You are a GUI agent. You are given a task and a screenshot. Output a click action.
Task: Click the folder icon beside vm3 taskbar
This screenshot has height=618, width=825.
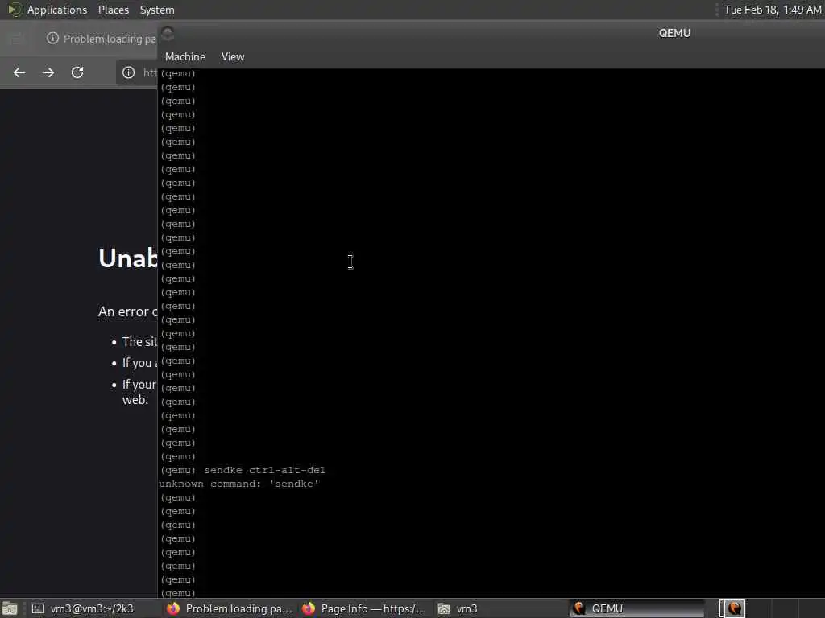pyautogui.click(x=444, y=608)
